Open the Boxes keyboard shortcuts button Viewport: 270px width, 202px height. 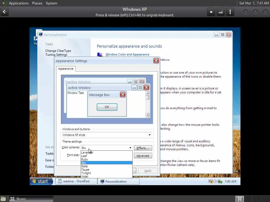tap(221, 12)
